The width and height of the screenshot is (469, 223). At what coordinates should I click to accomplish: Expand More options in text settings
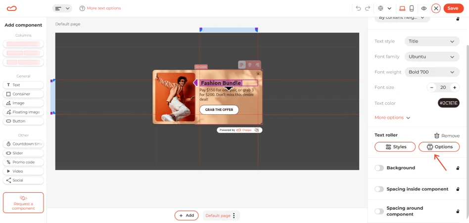click(x=392, y=118)
